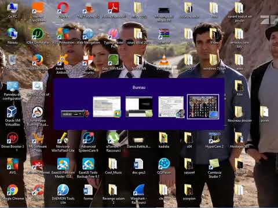278x208 pixels.
Task: Open the Camtasia Studio 7 icon
Action: [x=214, y=164]
